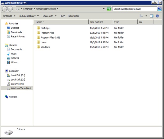Screen dimensions: 164x139
Task: Click Computer in the address breadcrumb
Action: tap(28, 9)
